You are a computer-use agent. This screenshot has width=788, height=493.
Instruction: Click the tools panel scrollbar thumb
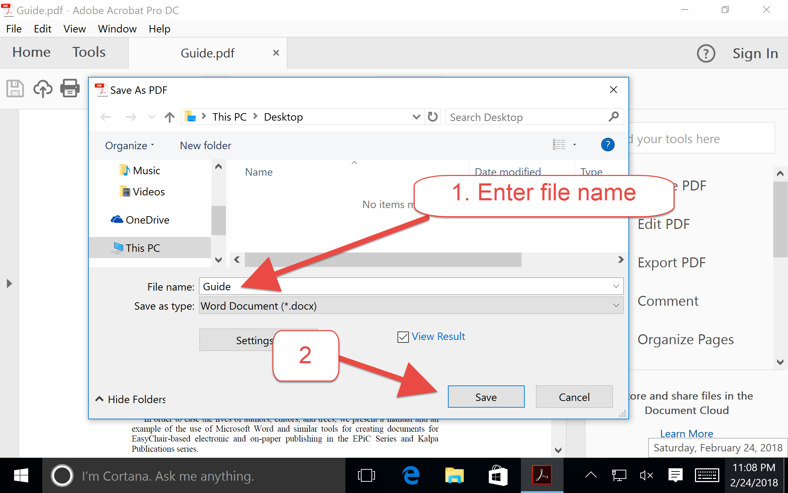tap(780, 219)
